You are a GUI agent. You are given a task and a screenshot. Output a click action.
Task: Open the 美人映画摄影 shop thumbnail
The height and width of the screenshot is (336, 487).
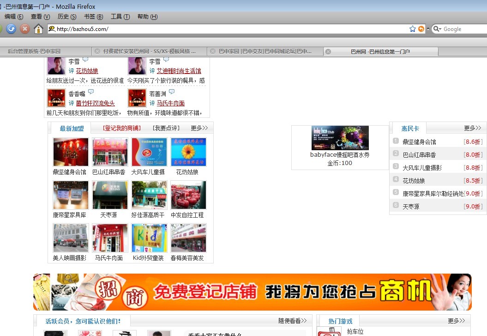[71, 238]
